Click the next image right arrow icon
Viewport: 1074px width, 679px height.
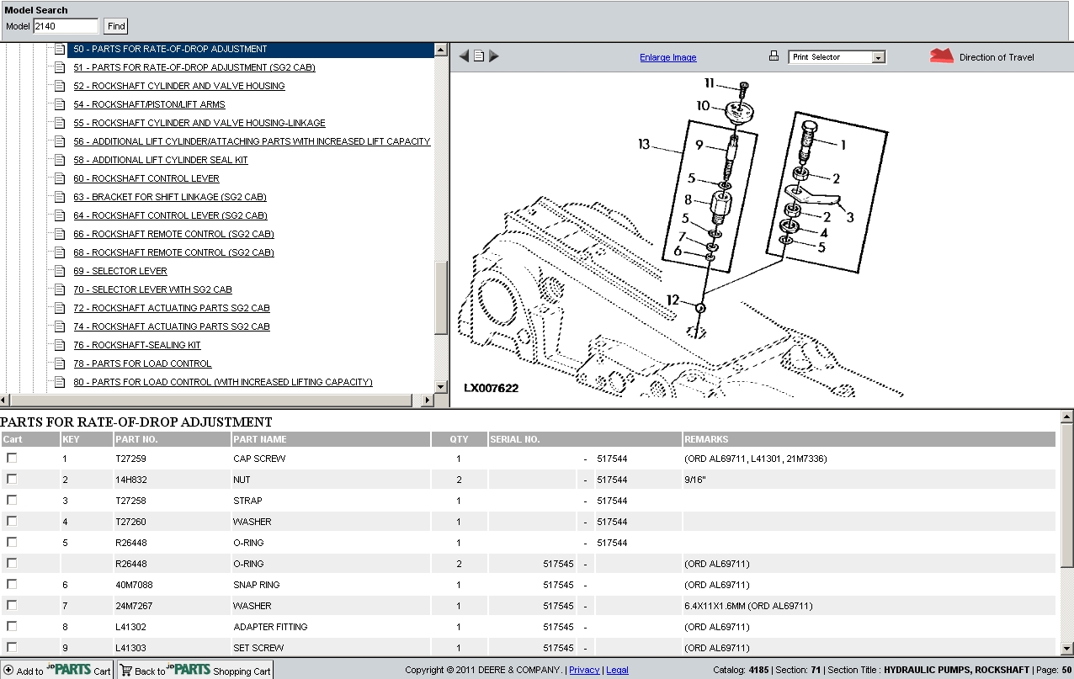[x=494, y=56]
